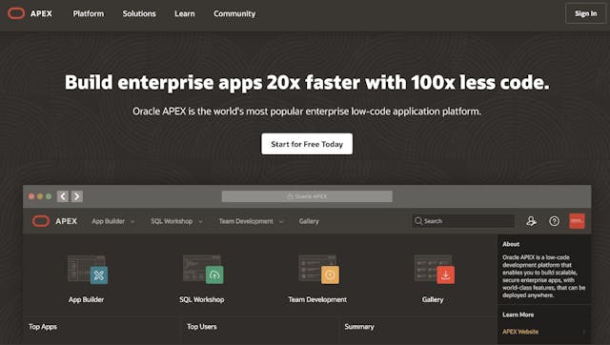Click the App Builder tile label
This screenshot has width=610, height=345.
point(87,299)
